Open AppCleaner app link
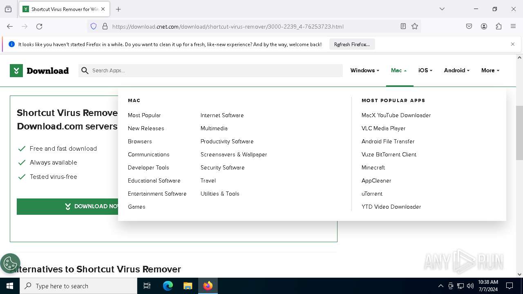 point(376,180)
